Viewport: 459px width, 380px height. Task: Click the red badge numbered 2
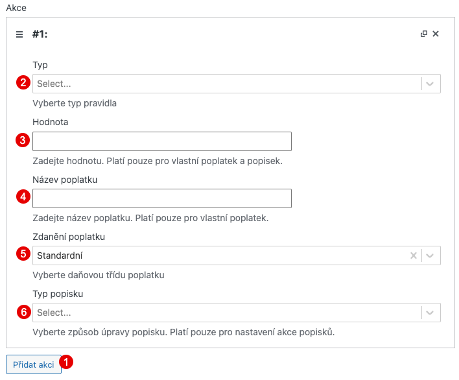23,83
